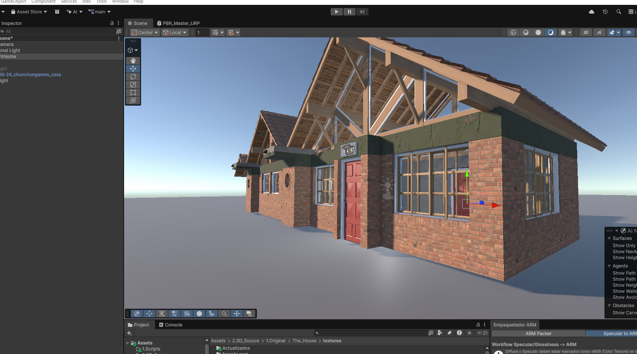Click the Step frame button
637x354 pixels.
point(362,12)
